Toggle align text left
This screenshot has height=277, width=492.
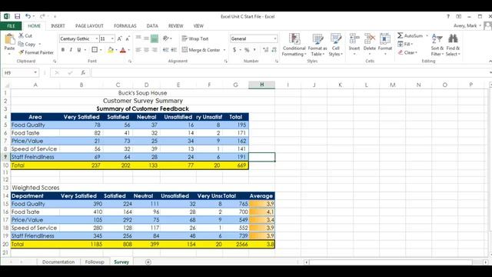coord(138,49)
